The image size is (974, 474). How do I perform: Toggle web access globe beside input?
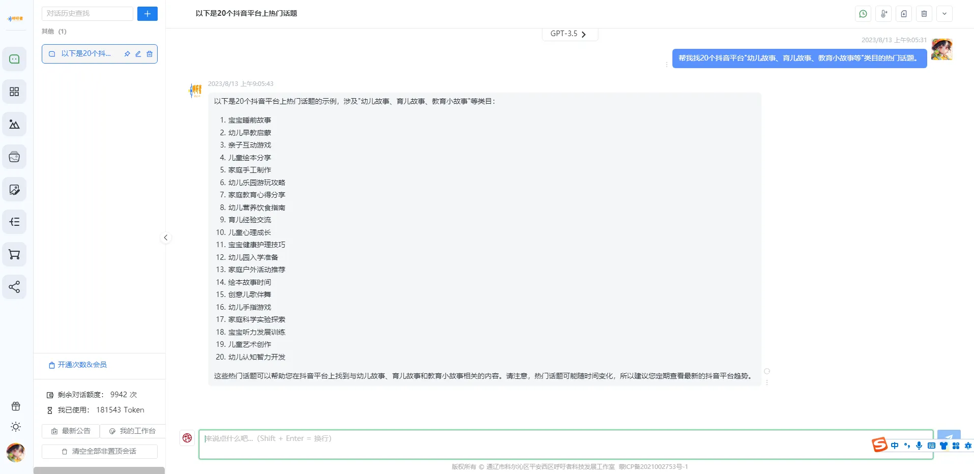[187, 438]
